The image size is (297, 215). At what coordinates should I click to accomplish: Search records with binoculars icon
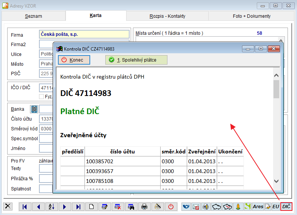131,207
